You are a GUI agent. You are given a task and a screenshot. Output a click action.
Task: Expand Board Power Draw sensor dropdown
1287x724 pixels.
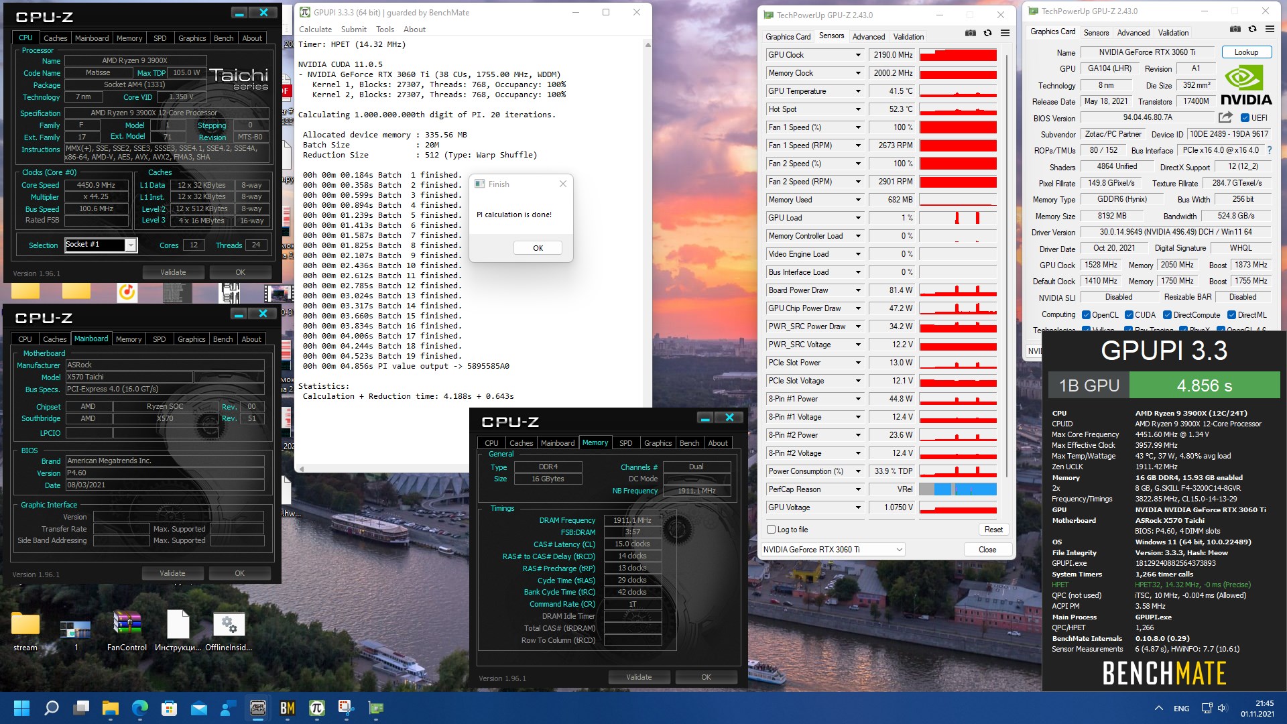857,290
